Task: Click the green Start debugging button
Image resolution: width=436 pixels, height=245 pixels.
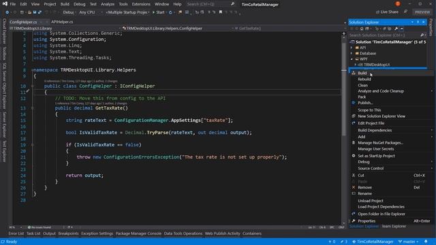Action: tap(158, 12)
